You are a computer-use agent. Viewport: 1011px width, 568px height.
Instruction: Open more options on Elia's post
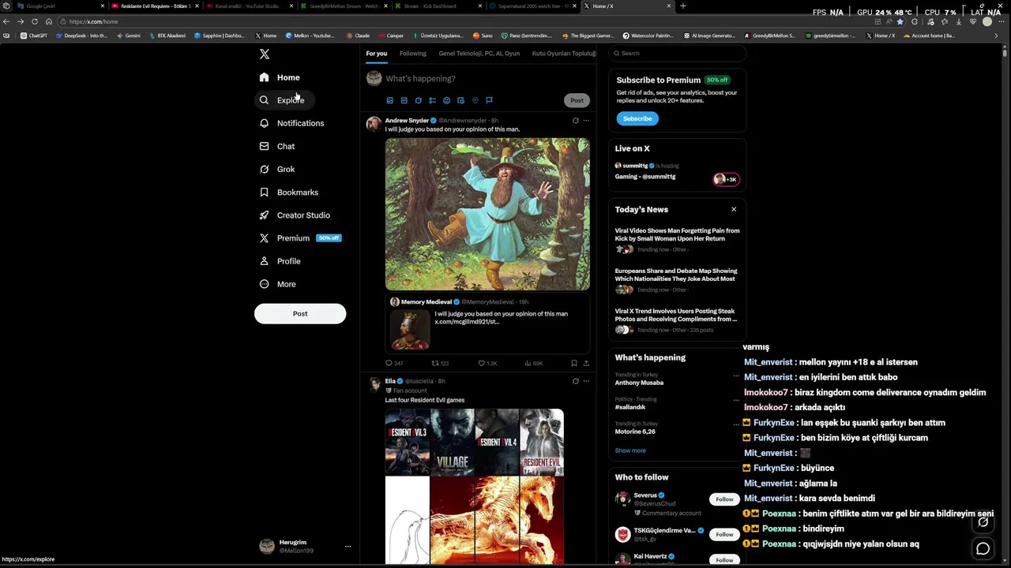(x=586, y=381)
